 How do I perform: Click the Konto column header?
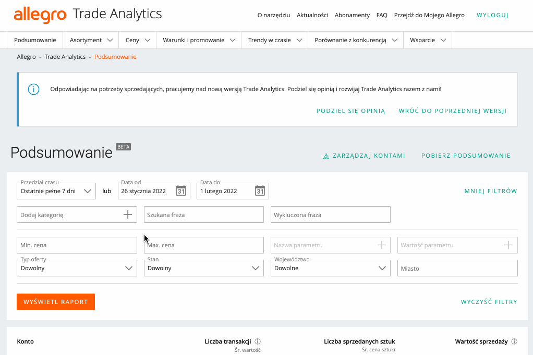tap(25, 341)
